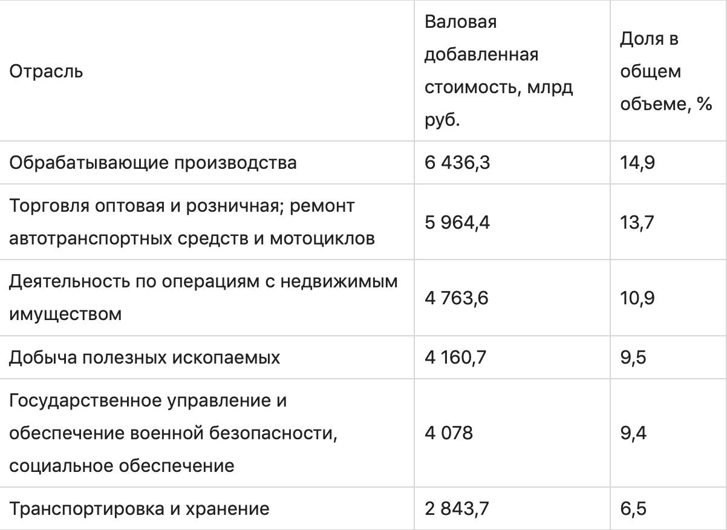Click the "Добыча полезных ископаемых" cell

145,358
